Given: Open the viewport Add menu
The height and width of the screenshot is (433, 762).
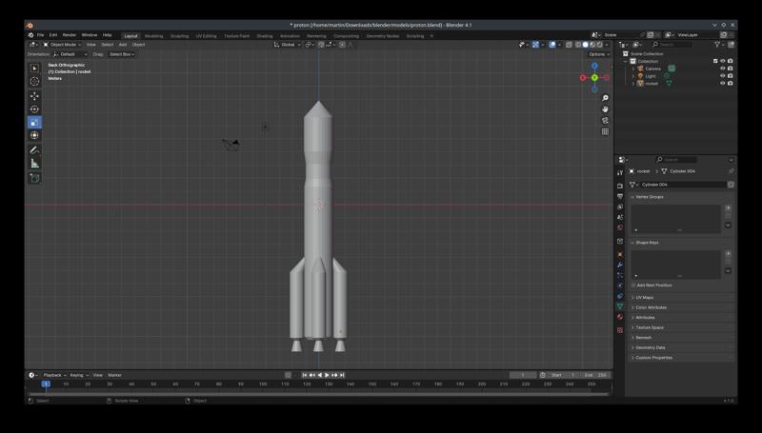Looking at the screenshot, I should 123,45.
